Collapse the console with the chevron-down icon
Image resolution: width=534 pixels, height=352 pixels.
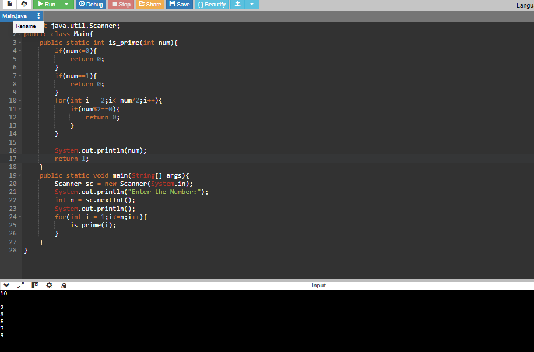(6, 286)
